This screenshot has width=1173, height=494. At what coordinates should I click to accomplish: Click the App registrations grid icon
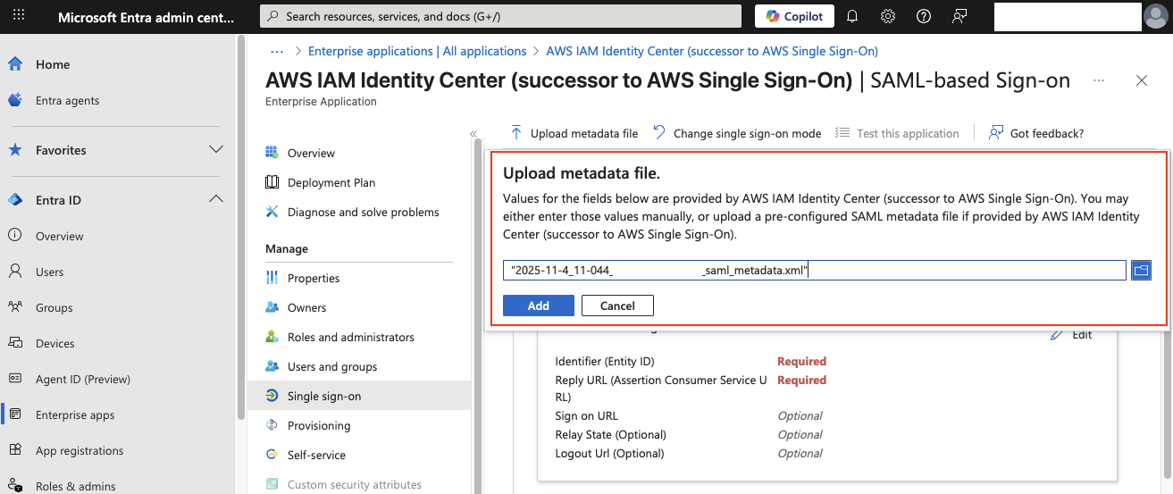tap(15, 450)
